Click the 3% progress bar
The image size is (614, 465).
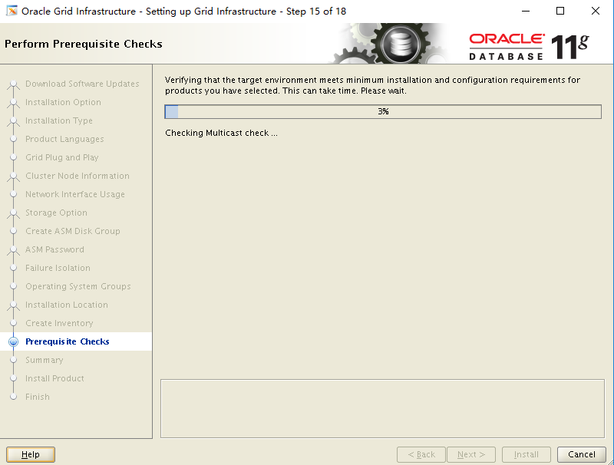pos(383,111)
